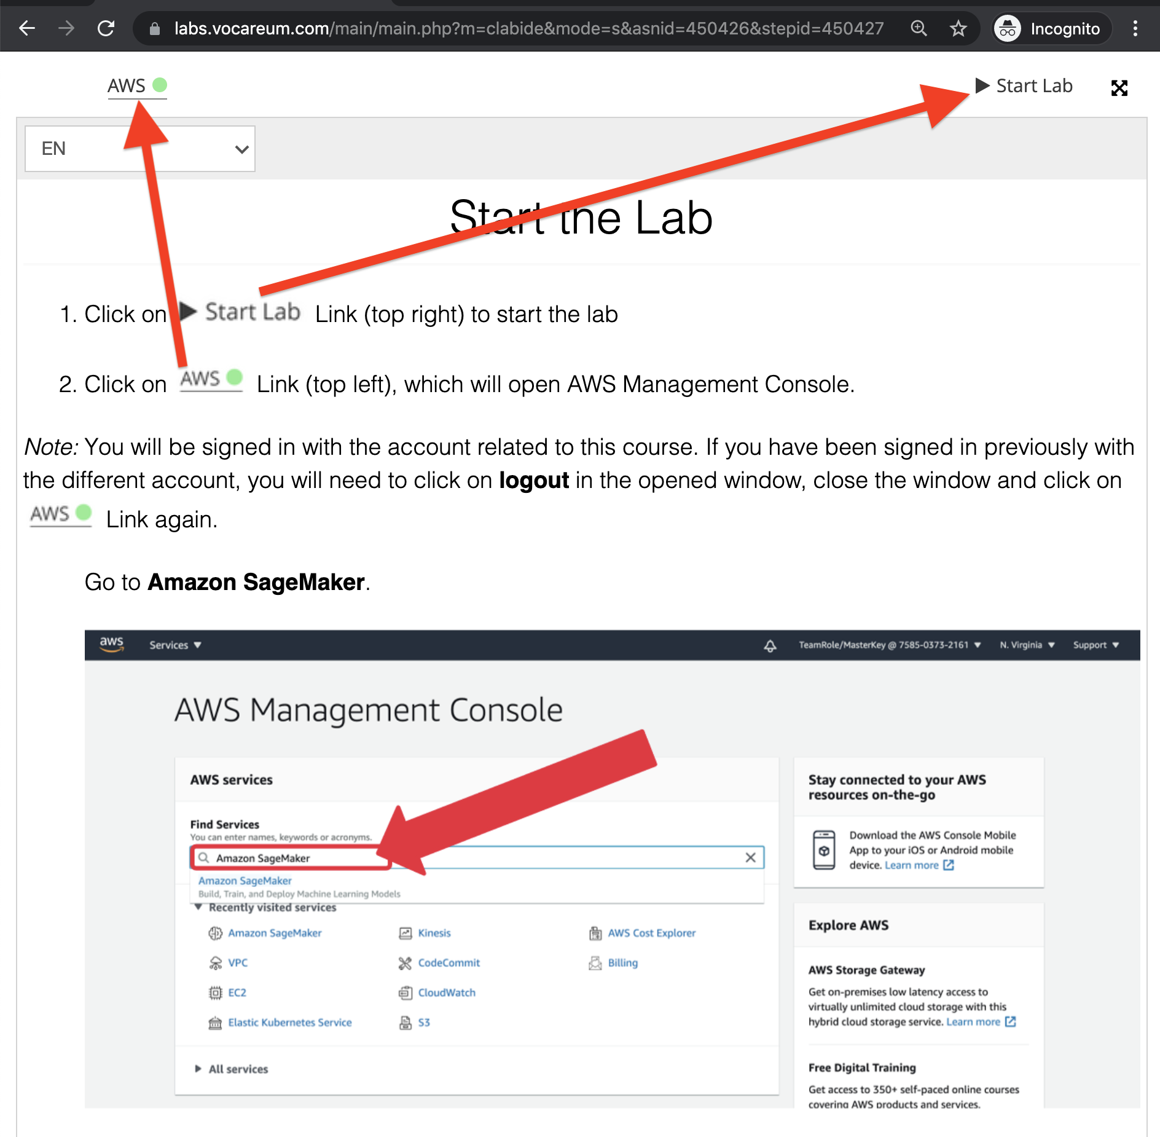1160x1137 pixels.
Task: Go forward in browser history
Action: click(x=66, y=28)
